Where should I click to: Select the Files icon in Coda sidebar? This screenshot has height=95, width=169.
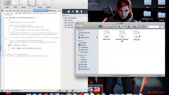(x=73, y=12)
